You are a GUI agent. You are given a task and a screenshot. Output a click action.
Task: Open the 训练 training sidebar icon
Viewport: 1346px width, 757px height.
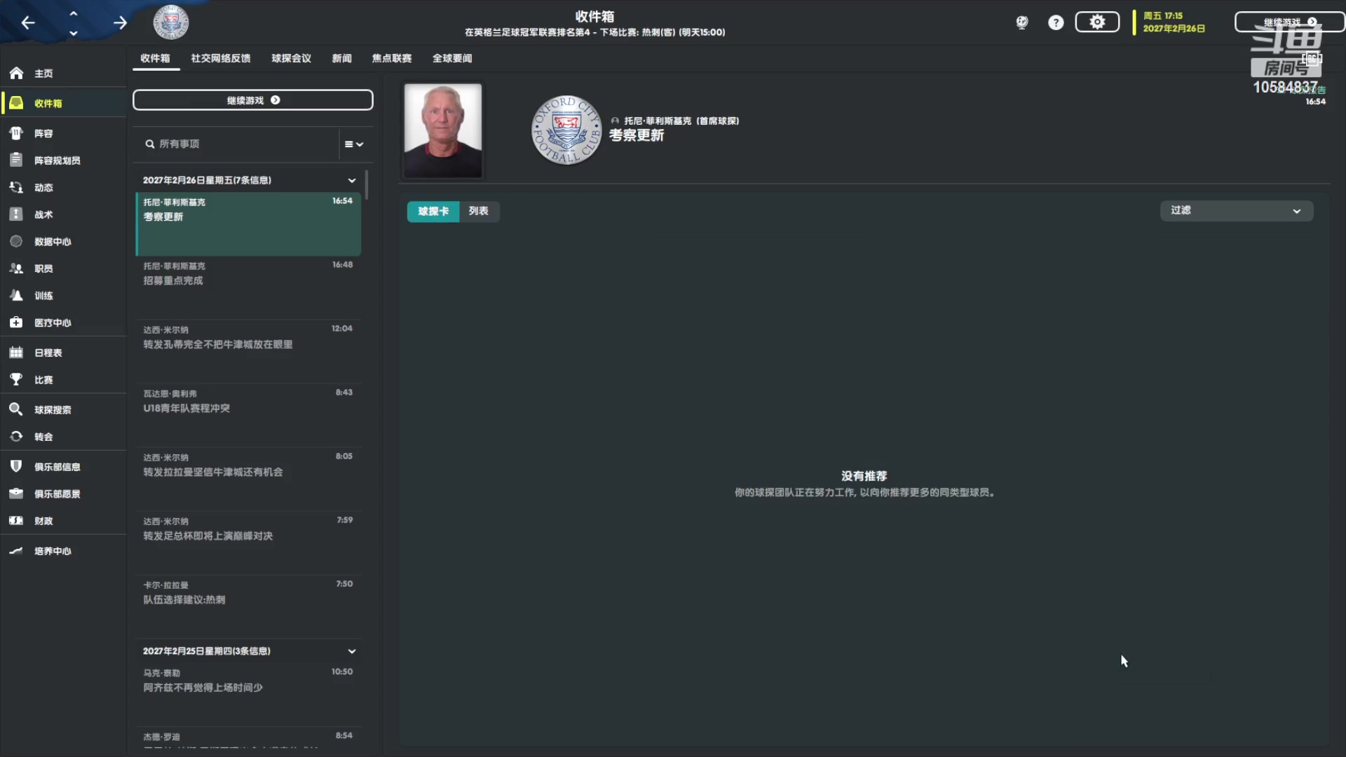16,296
